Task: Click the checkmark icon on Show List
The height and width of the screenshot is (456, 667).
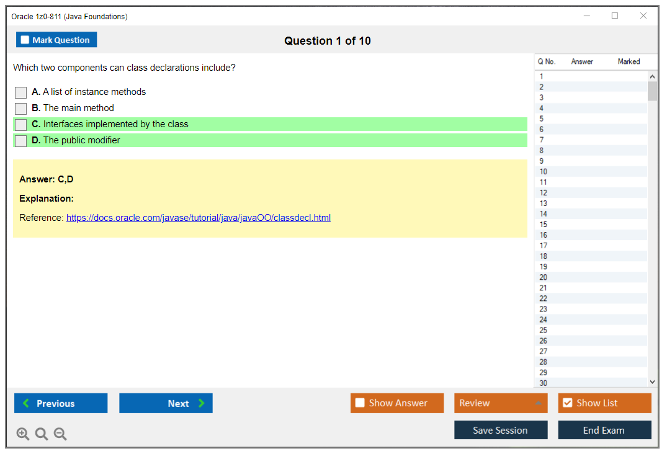Action: [x=567, y=403]
